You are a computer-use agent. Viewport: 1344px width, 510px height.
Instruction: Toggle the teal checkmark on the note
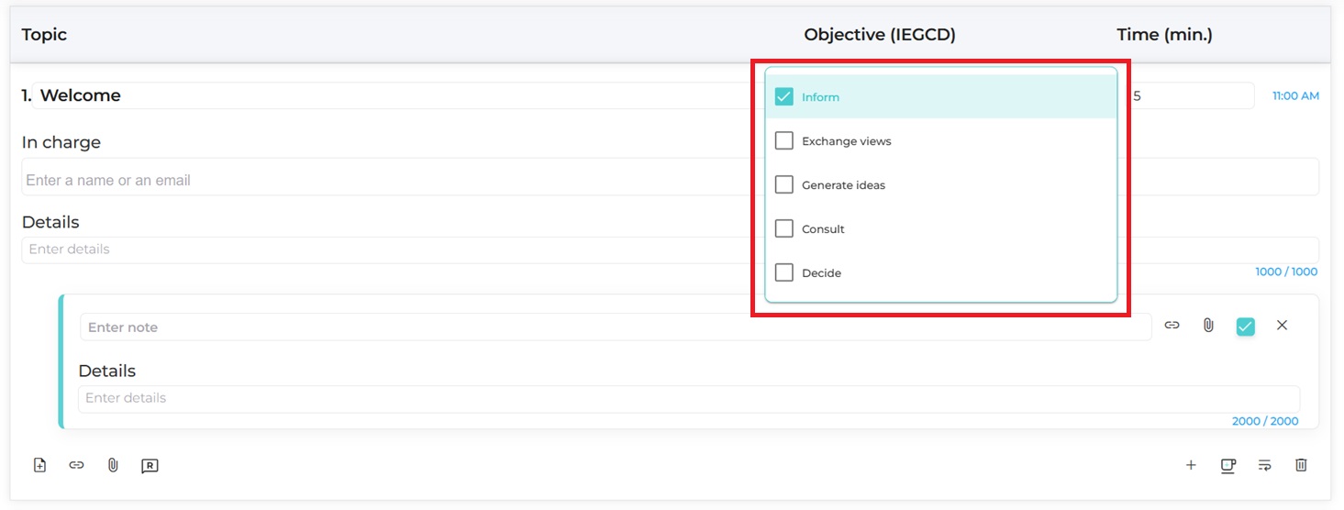pos(1245,327)
